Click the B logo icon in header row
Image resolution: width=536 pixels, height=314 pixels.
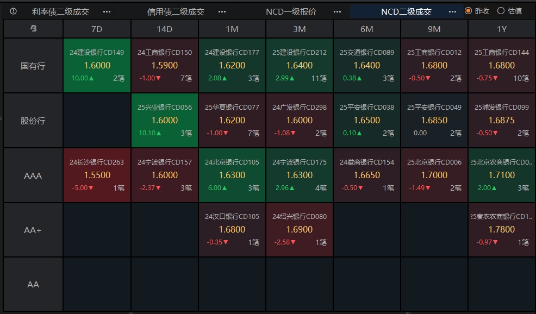tap(33, 29)
